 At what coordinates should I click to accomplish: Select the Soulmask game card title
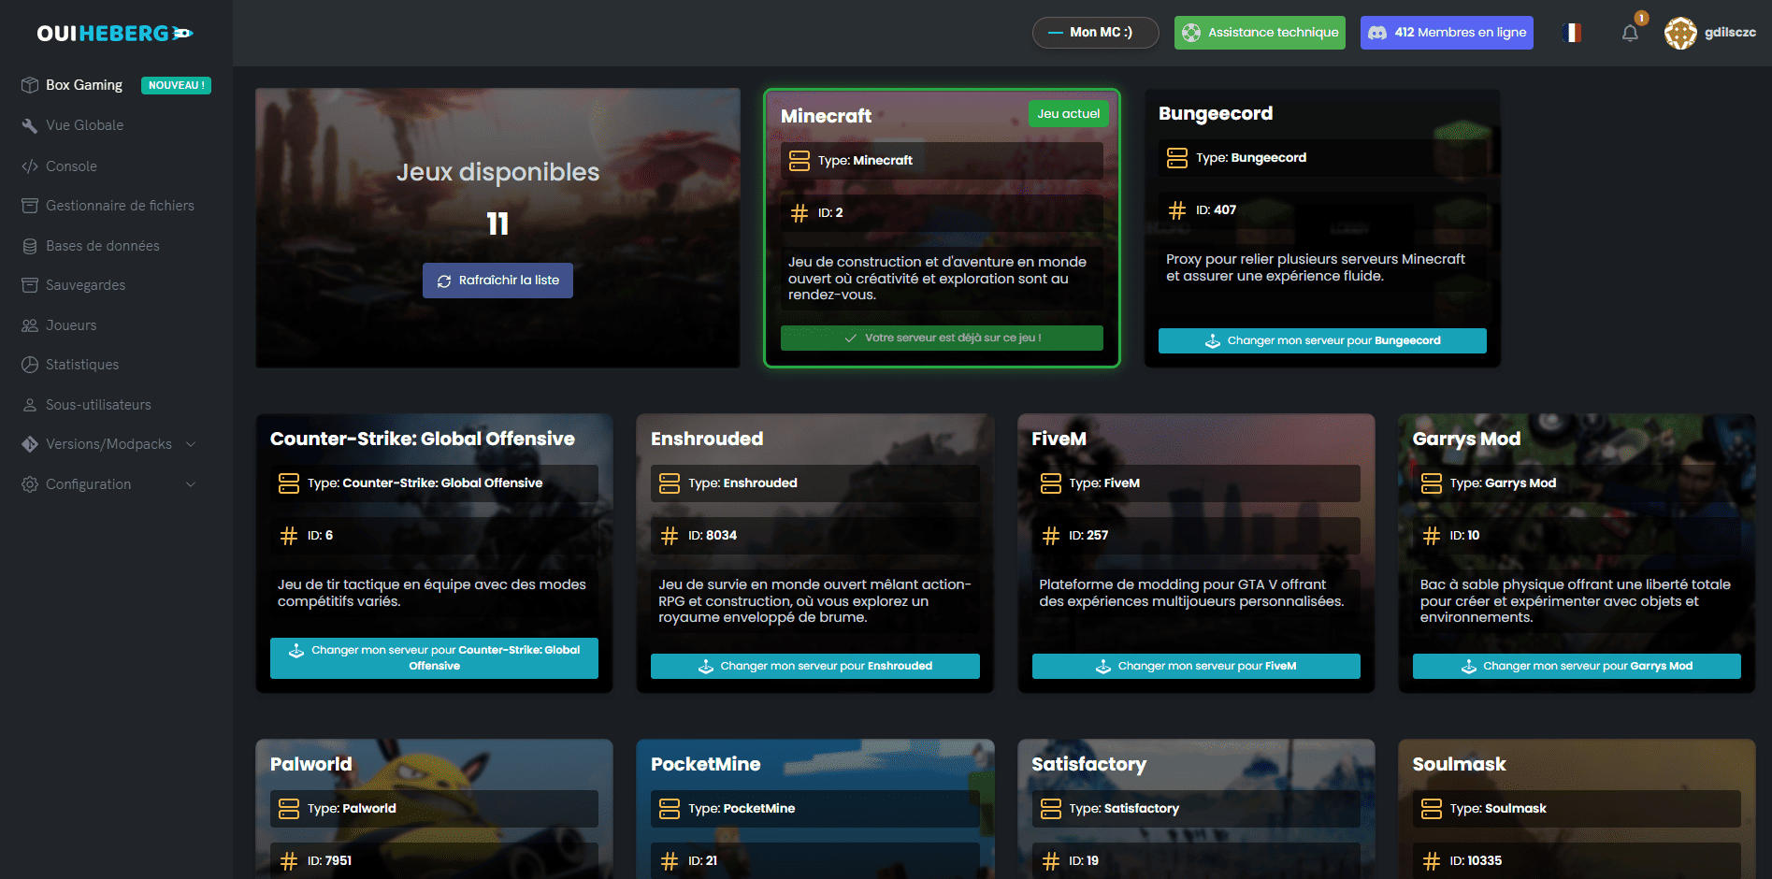[x=1459, y=764]
